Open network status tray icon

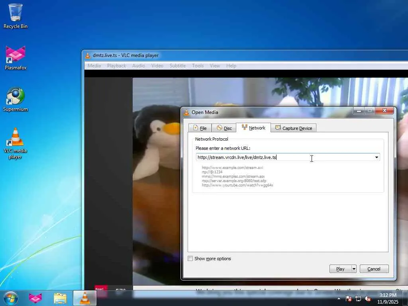(x=358, y=298)
